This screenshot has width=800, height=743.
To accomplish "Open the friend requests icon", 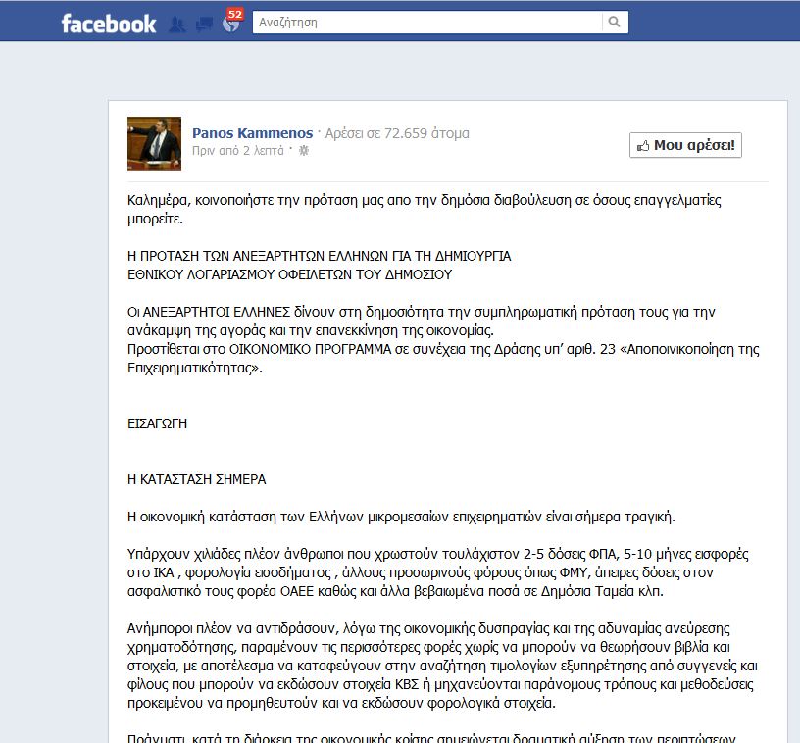I will click(x=177, y=24).
